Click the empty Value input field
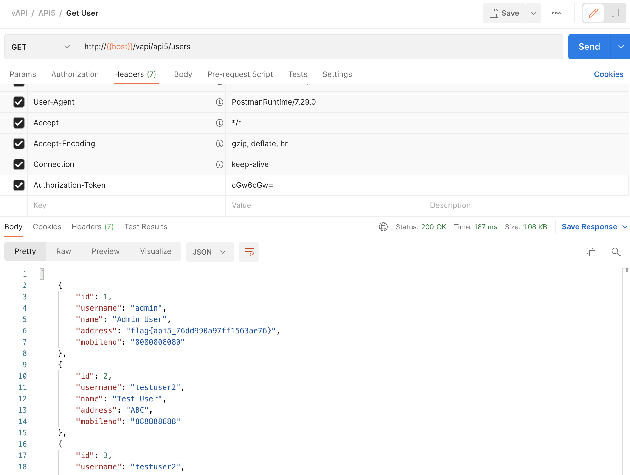630x475 pixels. (325, 205)
